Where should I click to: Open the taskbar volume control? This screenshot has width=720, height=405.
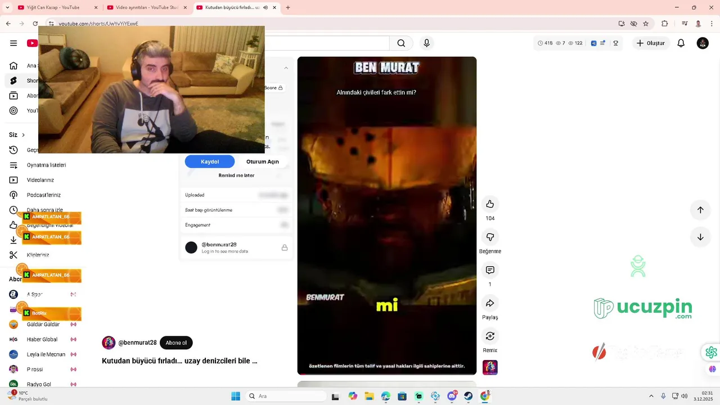tap(685, 396)
